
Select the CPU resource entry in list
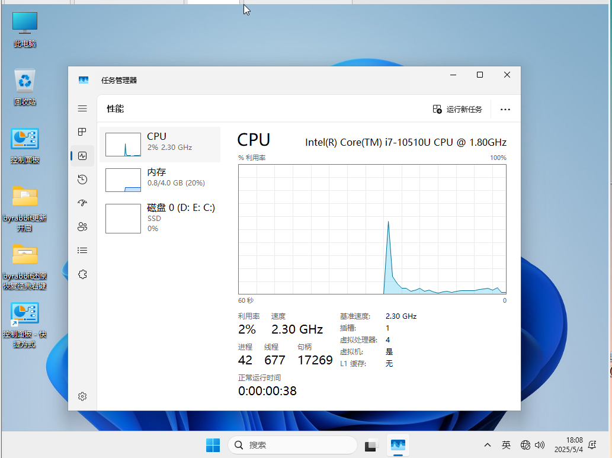coord(160,145)
